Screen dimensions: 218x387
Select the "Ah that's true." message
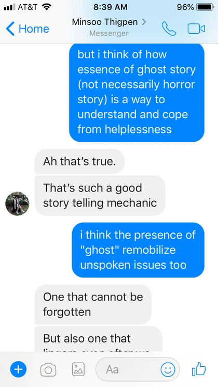click(79, 161)
